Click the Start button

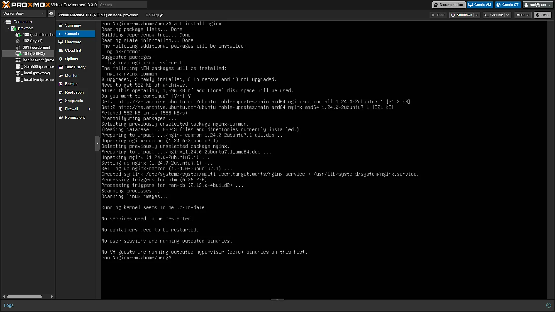point(438,15)
